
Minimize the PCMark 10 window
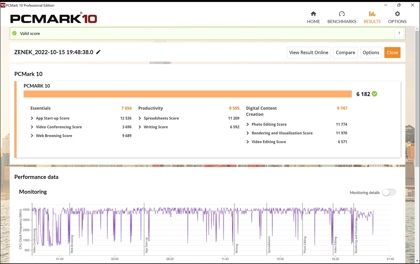tap(386, 5)
